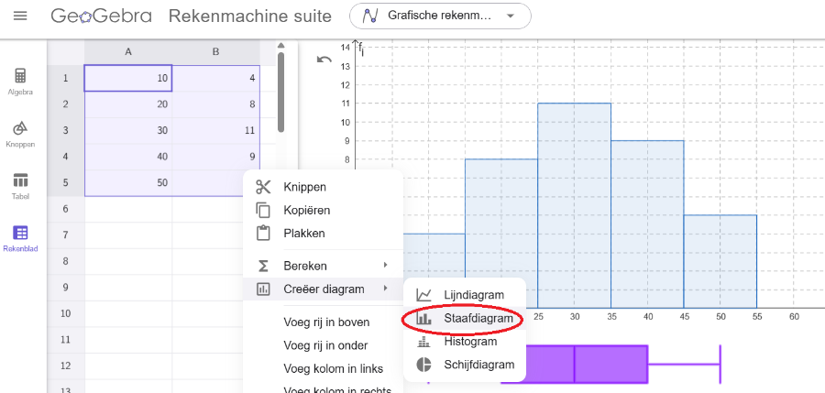This screenshot has height=393, width=825.
Task: Click the pie chart icon beside Schijfdiagram
Action: pos(423,364)
